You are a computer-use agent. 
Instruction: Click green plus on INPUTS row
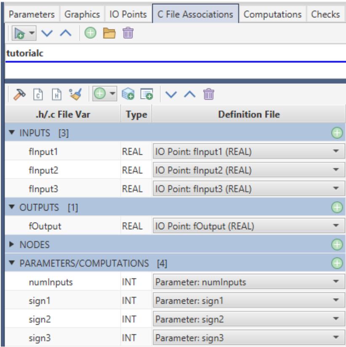337,134
